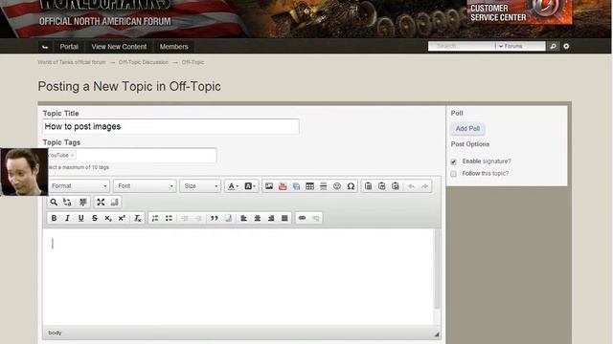The width and height of the screenshot is (613, 344).
Task: Open the Size dropdown
Action: tap(200, 186)
